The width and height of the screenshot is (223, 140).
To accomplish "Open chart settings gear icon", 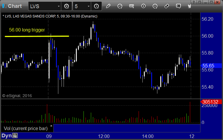I will pos(67,6).
